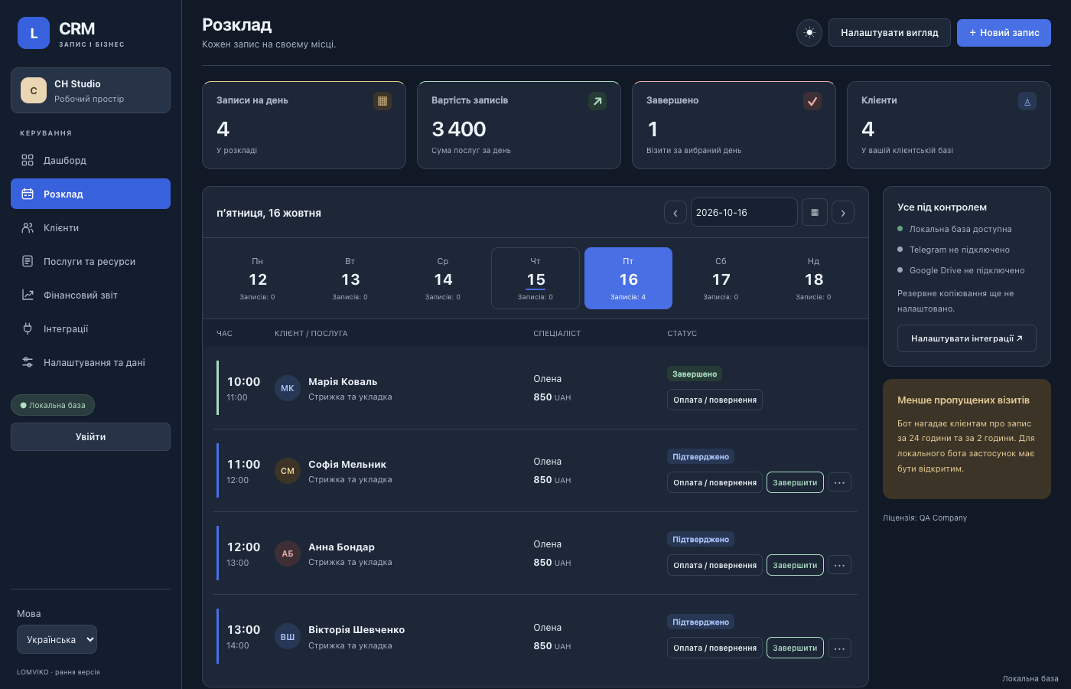Open more options for Софія Мельник
Screen dimensions: 1071x689
click(839, 482)
